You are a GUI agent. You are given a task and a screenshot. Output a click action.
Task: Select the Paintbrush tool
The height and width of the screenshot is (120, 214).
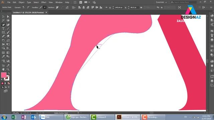pos(8,32)
